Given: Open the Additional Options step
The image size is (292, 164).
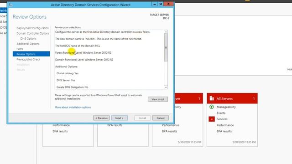Looking at the screenshot, I should (x=28, y=44).
